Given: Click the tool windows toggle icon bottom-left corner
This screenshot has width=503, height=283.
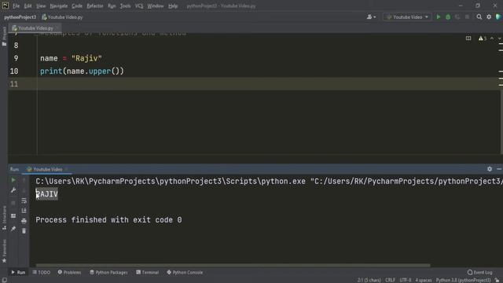Looking at the screenshot, I should [x=4, y=280].
